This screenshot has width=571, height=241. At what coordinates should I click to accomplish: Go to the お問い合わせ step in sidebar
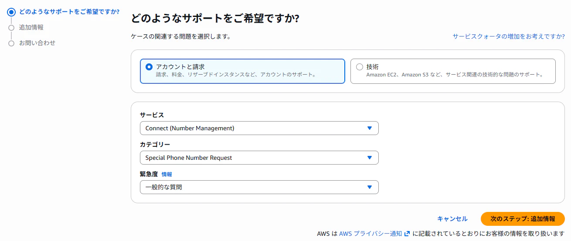tap(37, 43)
